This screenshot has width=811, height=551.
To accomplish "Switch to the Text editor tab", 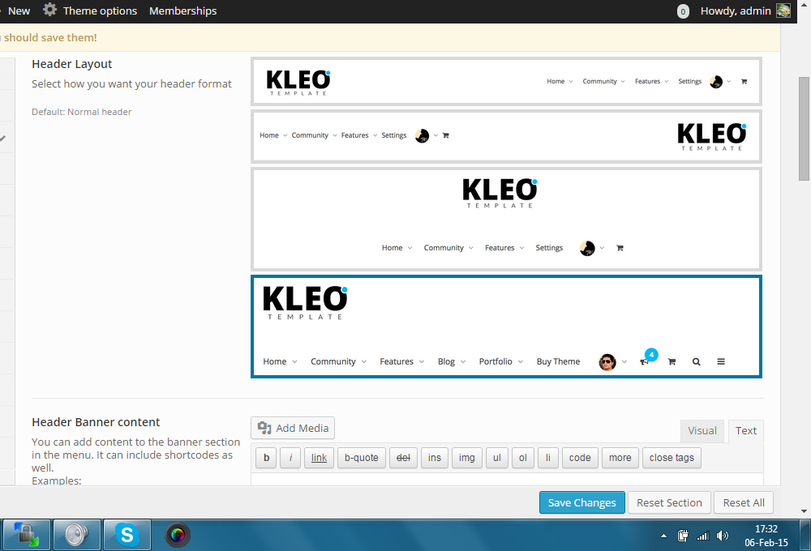I will pos(746,430).
